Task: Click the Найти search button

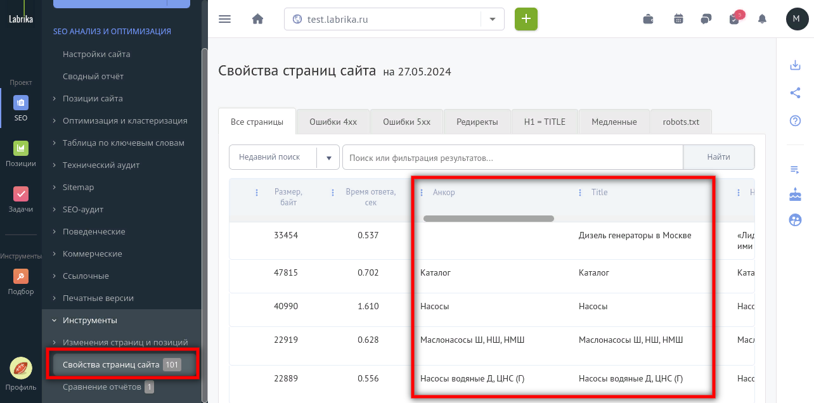Action: pyautogui.click(x=719, y=157)
